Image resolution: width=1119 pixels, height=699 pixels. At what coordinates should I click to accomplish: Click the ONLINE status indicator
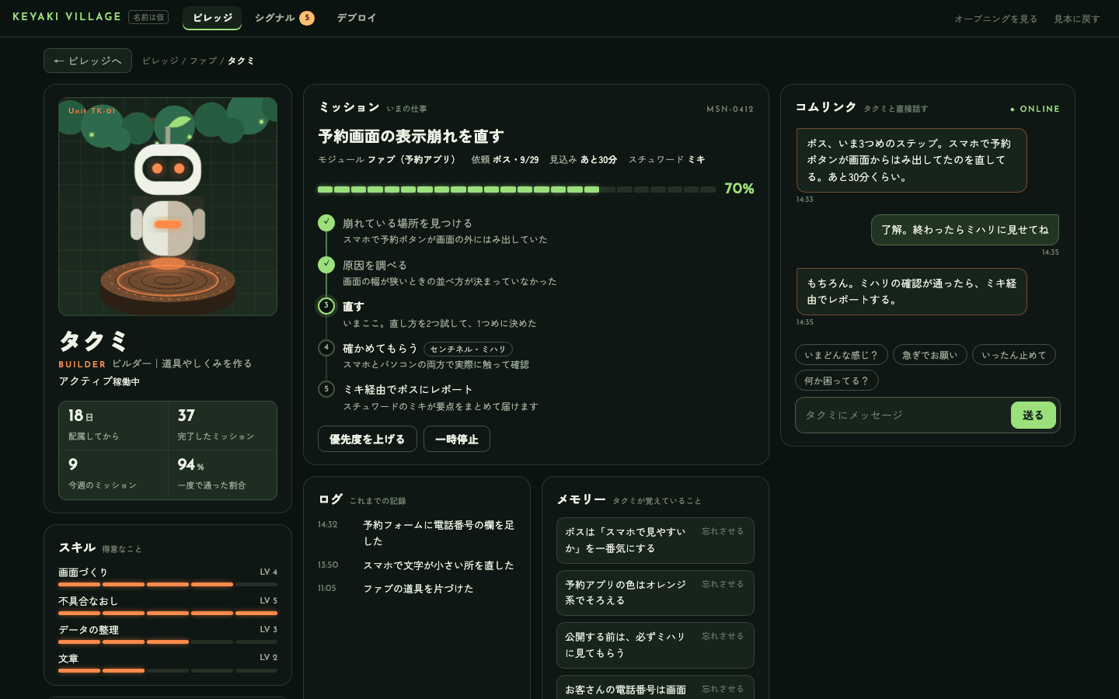click(1035, 109)
